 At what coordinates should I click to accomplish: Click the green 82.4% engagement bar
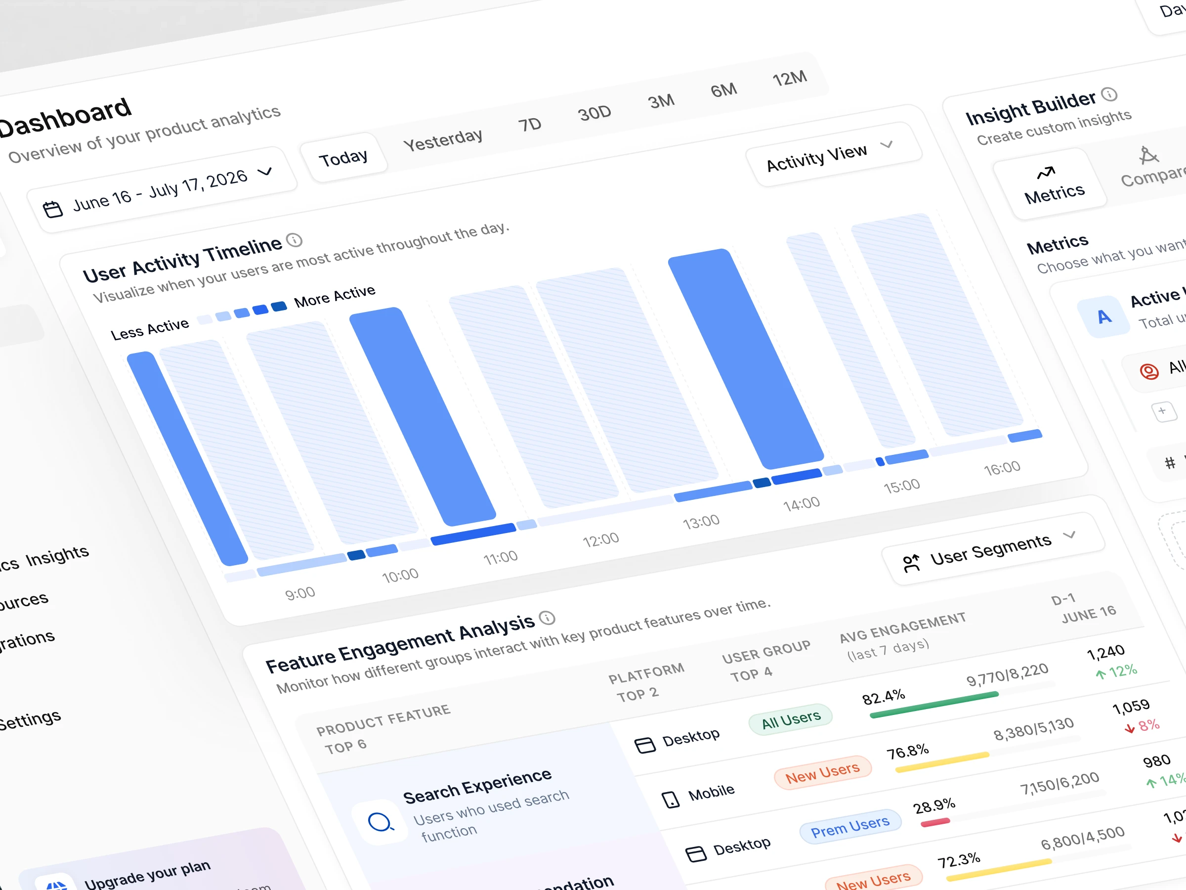pos(934,705)
